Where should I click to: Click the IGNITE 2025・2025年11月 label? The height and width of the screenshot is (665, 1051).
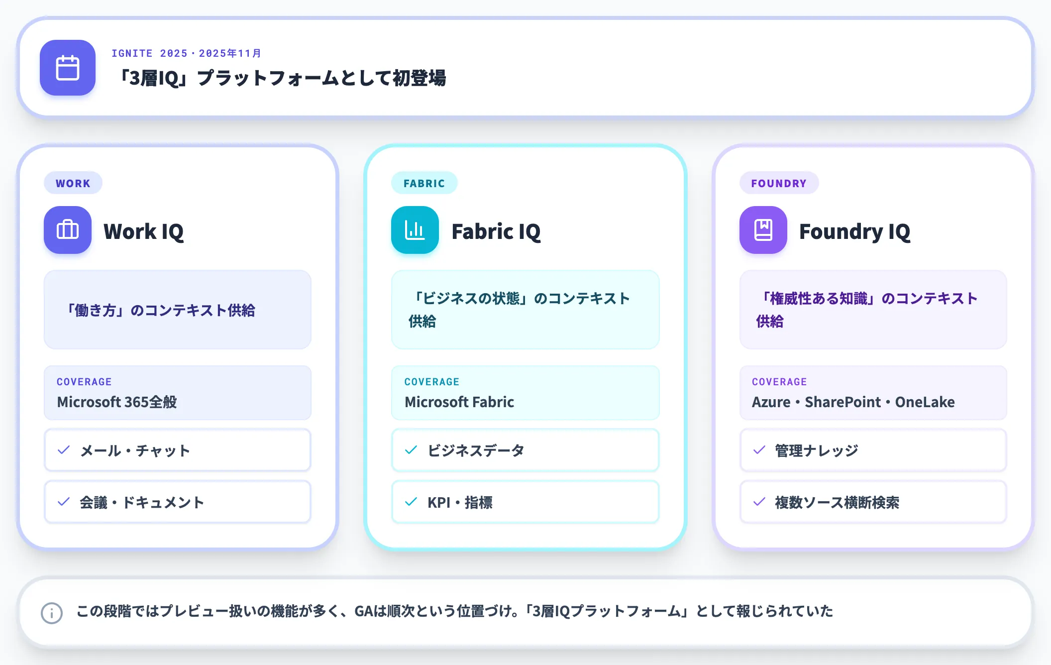(187, 53)
